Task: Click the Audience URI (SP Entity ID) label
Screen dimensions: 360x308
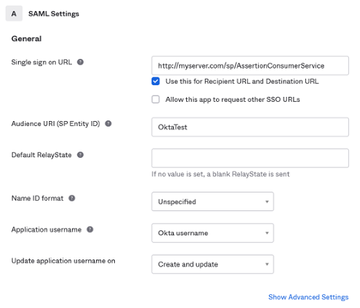Action: click(55, 124)
